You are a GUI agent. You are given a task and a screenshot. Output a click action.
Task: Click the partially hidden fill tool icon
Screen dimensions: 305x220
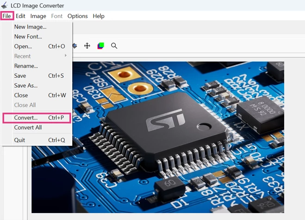tap(75, 46)
